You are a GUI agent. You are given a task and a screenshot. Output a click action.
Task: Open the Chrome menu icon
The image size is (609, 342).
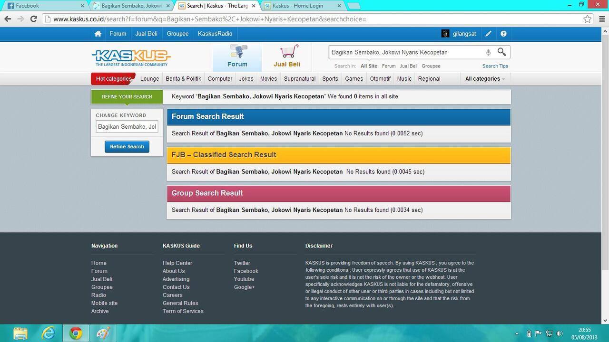601,19
